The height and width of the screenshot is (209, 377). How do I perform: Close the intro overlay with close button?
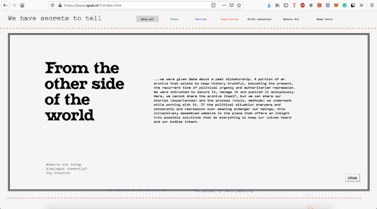pos(352,178)
